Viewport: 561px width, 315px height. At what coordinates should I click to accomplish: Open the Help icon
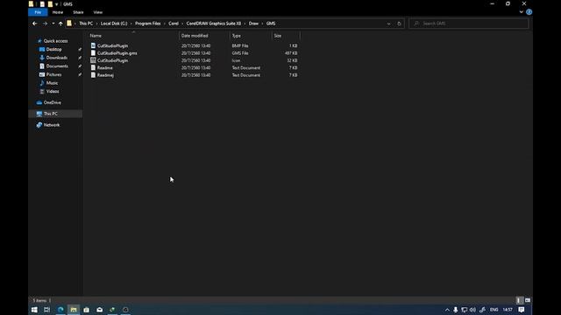pos(529,11)
